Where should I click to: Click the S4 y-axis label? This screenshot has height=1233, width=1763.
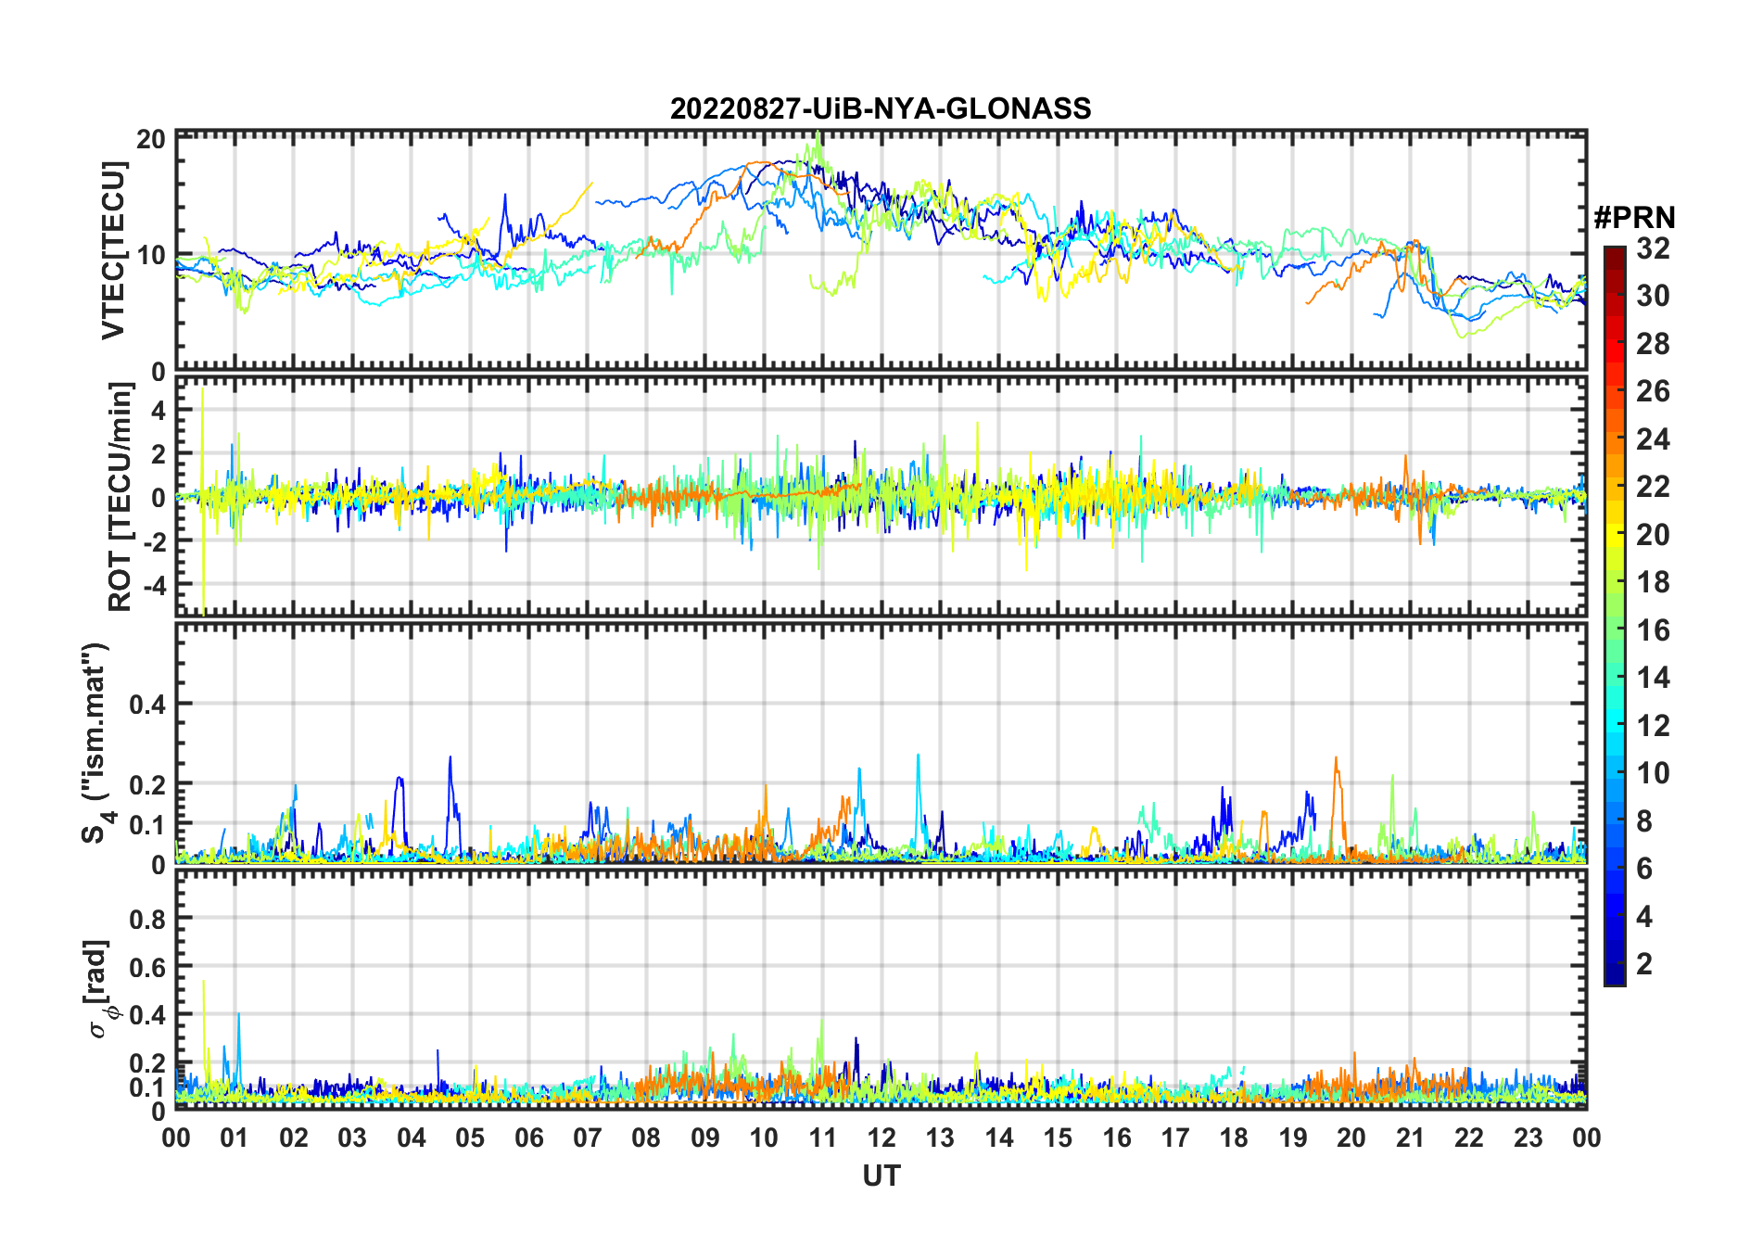pos(95,743)
